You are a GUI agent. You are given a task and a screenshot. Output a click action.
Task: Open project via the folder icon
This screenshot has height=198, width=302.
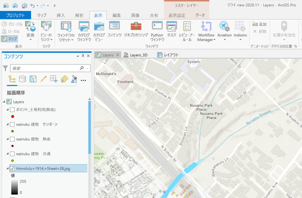15,5
